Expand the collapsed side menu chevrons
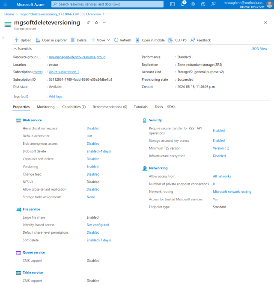The image size is (274, 285). coord(3,38)
